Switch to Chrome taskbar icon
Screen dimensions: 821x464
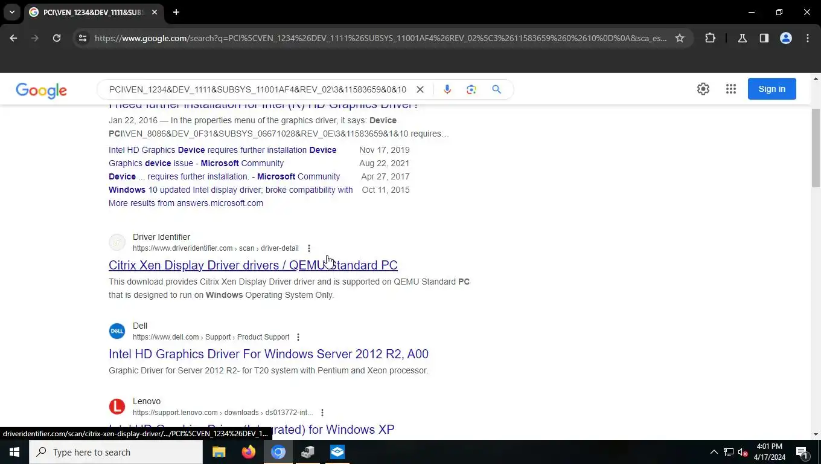coord(278,452)
